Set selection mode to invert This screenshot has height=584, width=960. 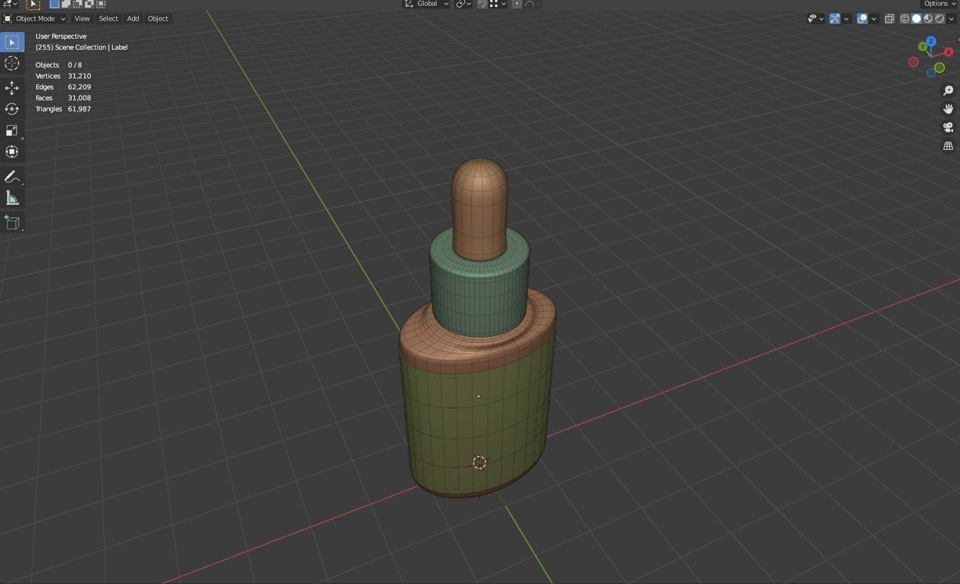(89, 4)
